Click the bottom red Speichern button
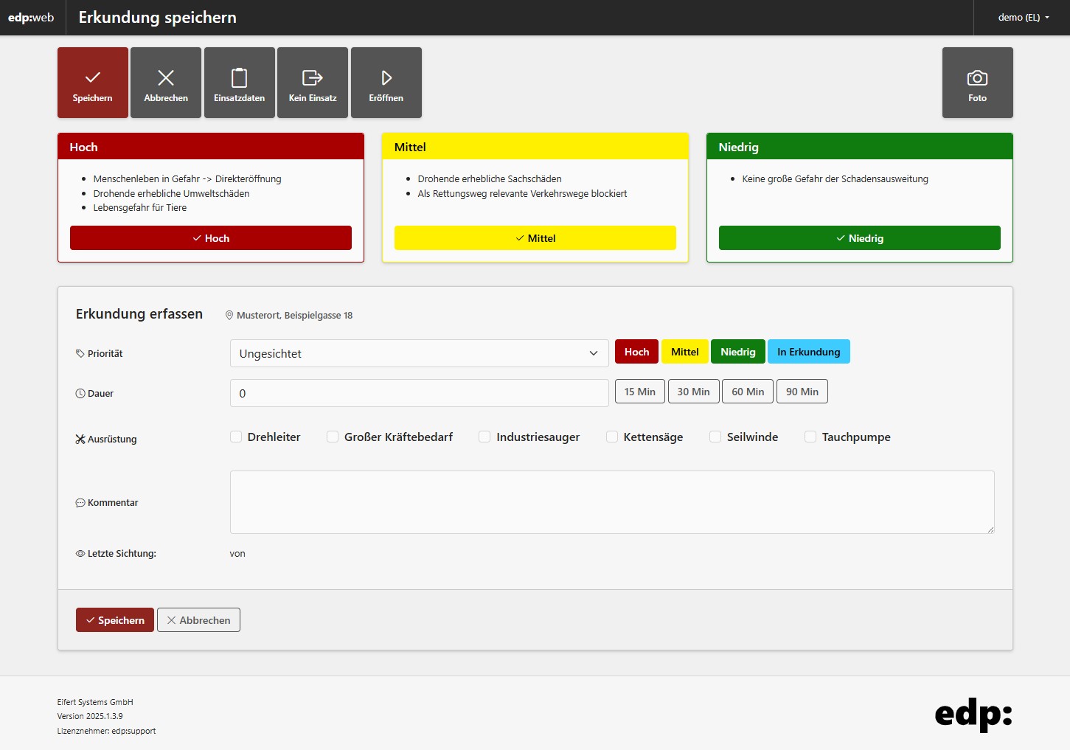The width and height of the screenshot is (1070, 750). 115,620
